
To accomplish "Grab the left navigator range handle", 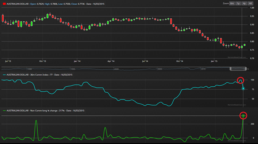I will pos(230,69).
